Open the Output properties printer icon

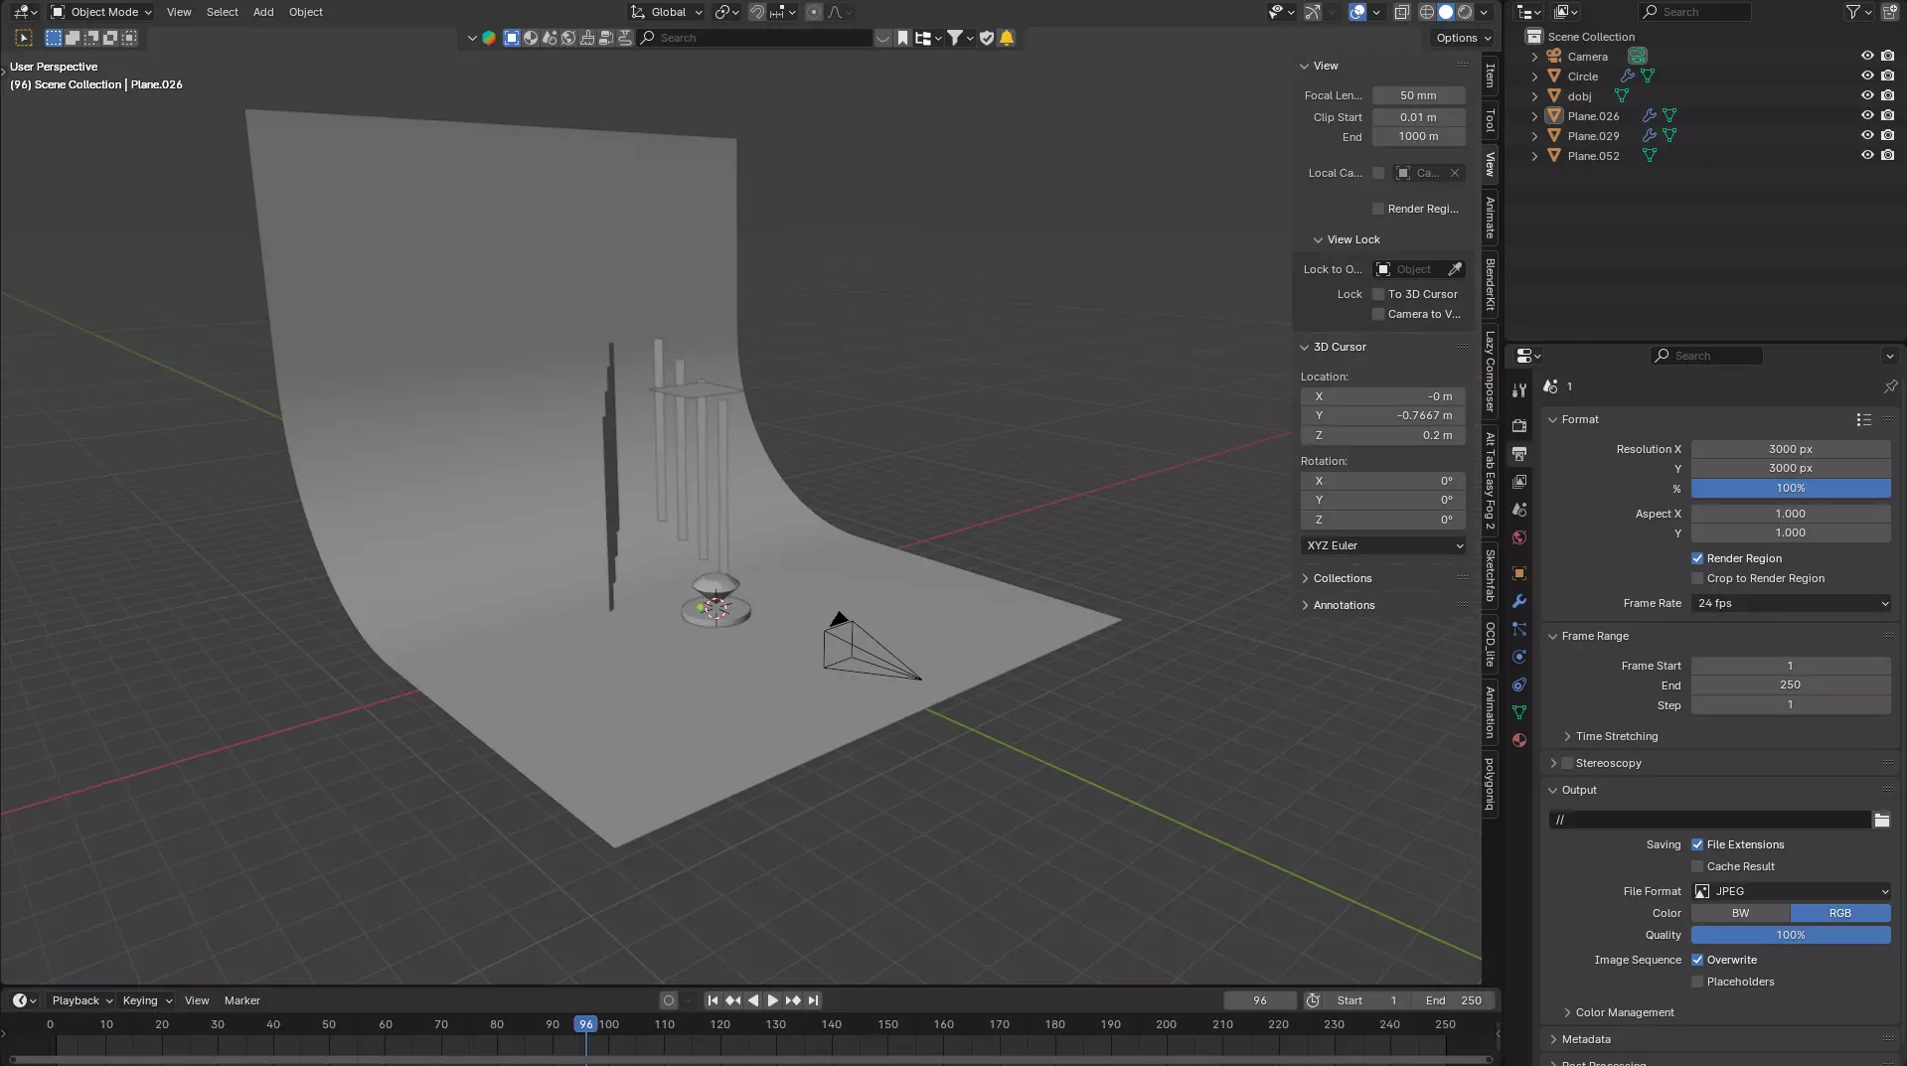1518,453
